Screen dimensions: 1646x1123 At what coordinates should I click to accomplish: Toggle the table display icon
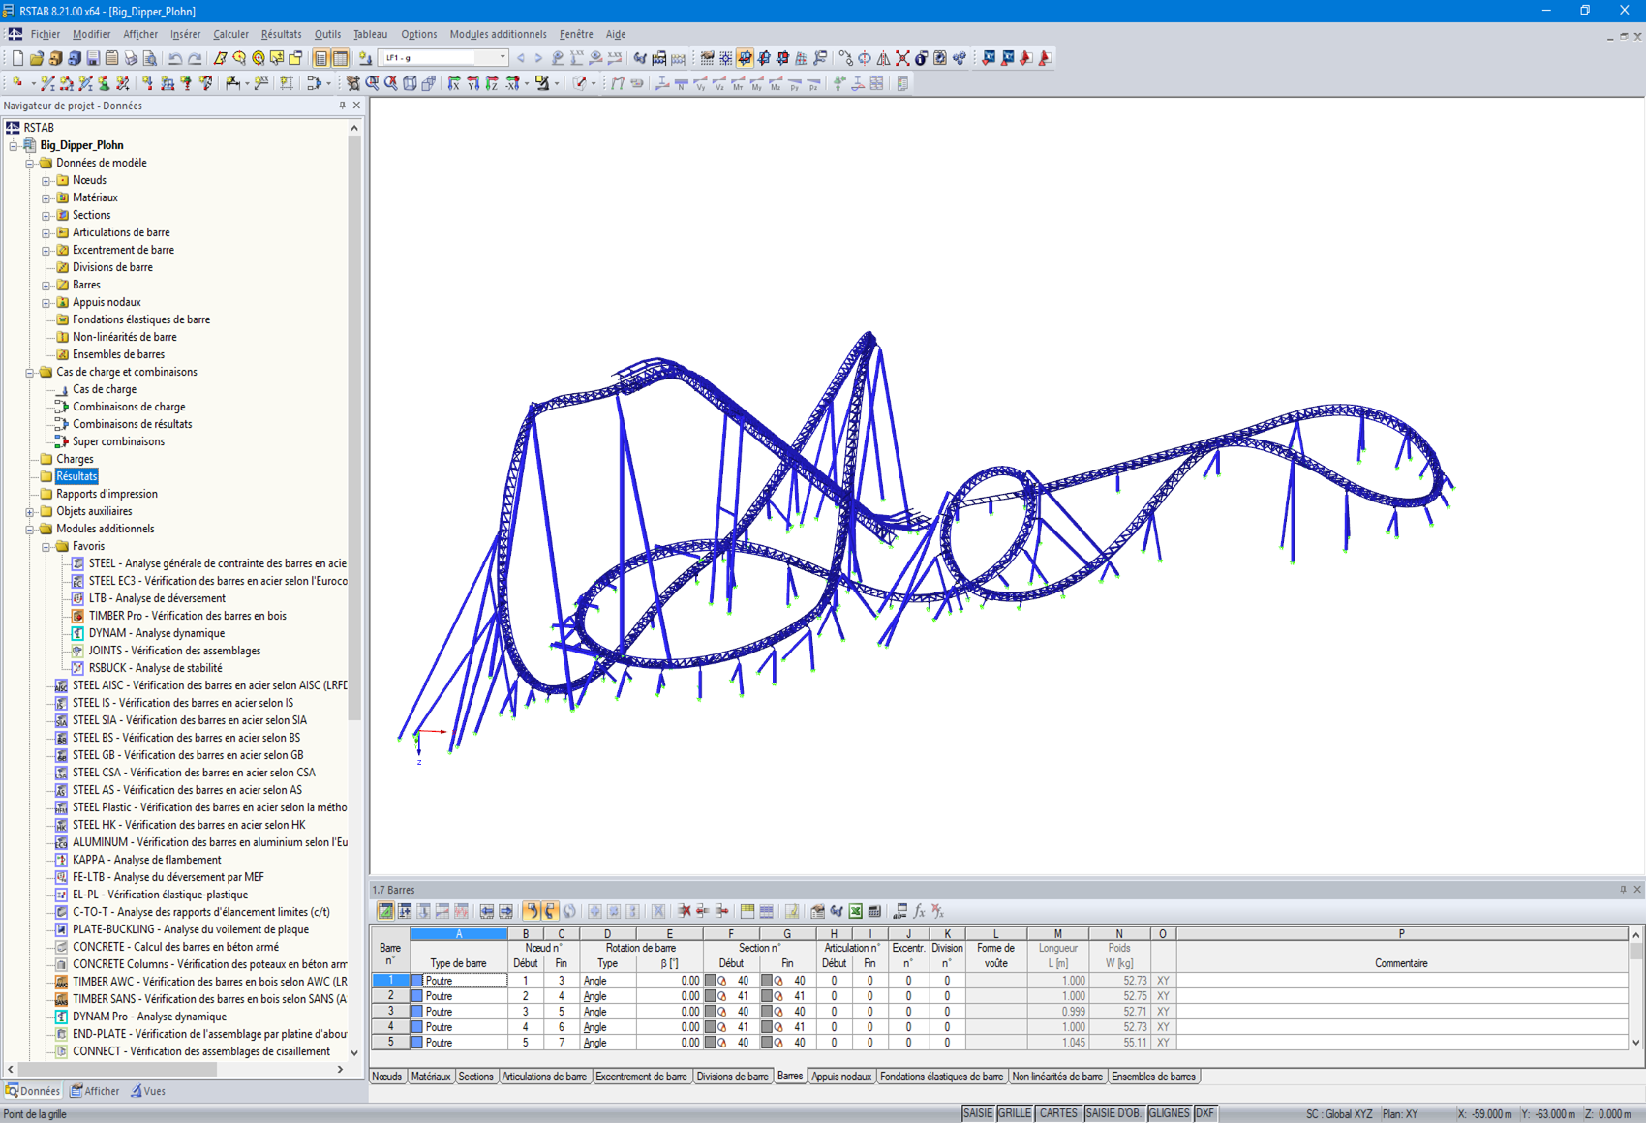tap(340, 58)
